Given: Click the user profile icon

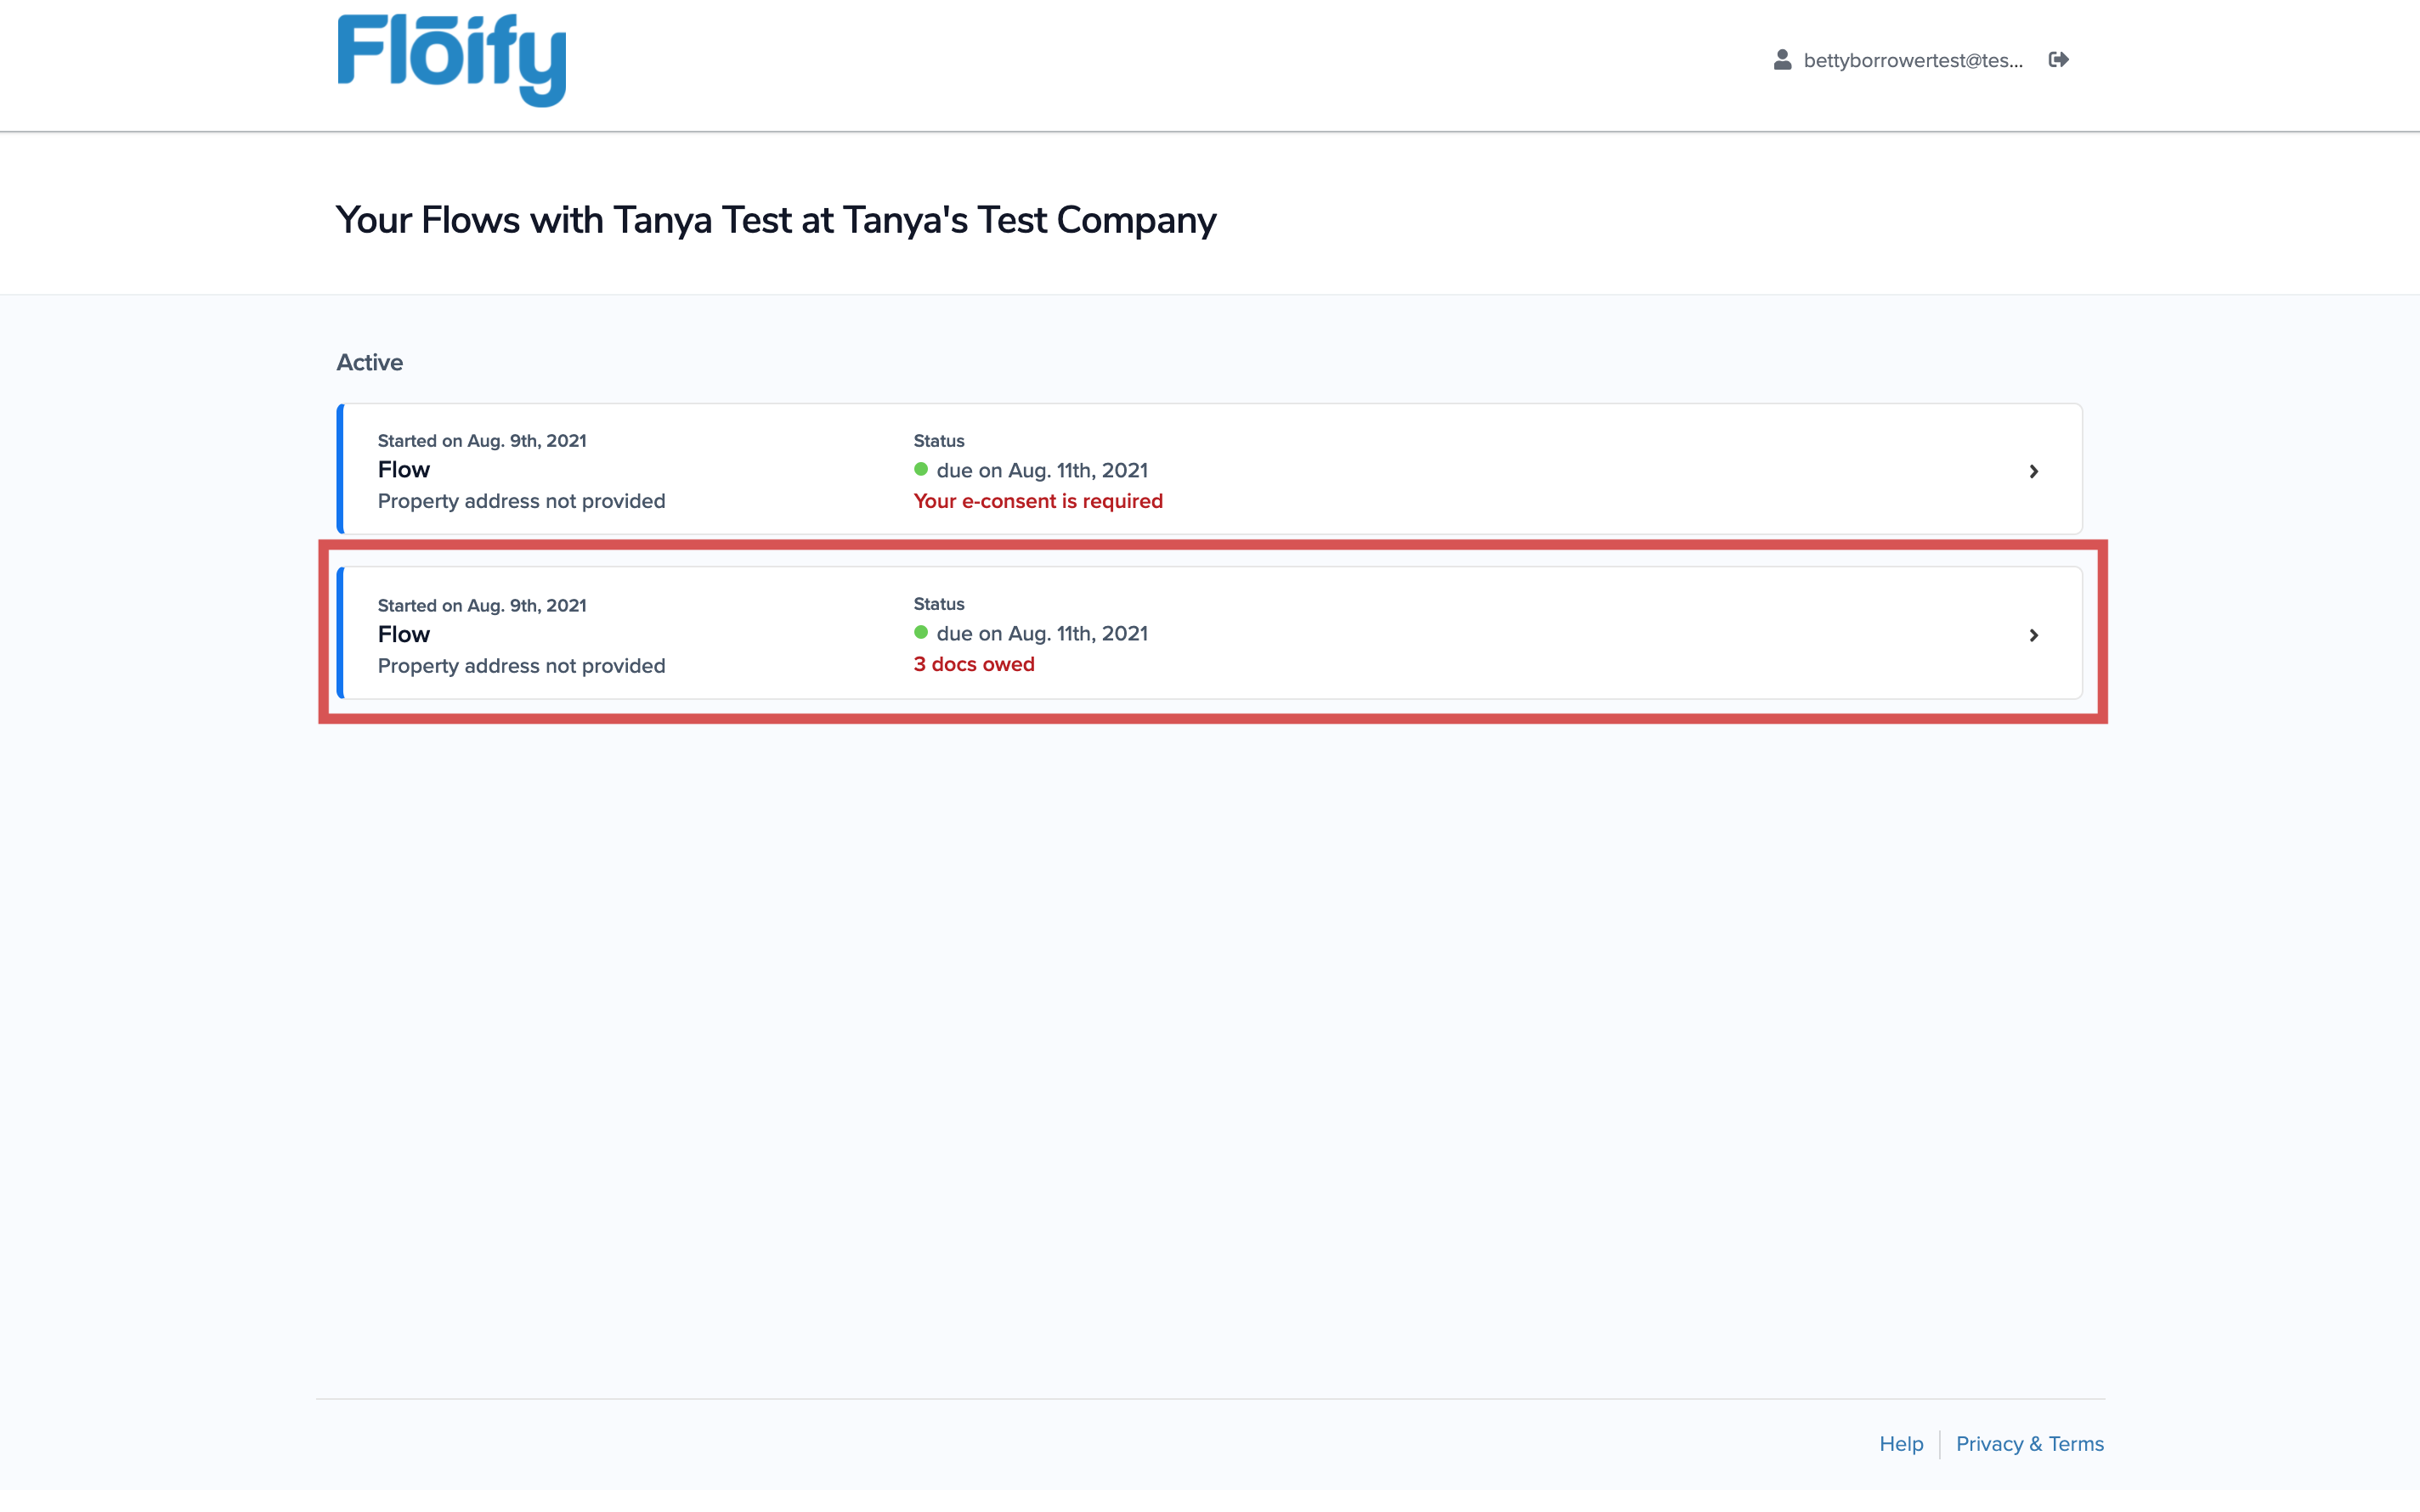Looking at the screenshot, I should 1782,60.
